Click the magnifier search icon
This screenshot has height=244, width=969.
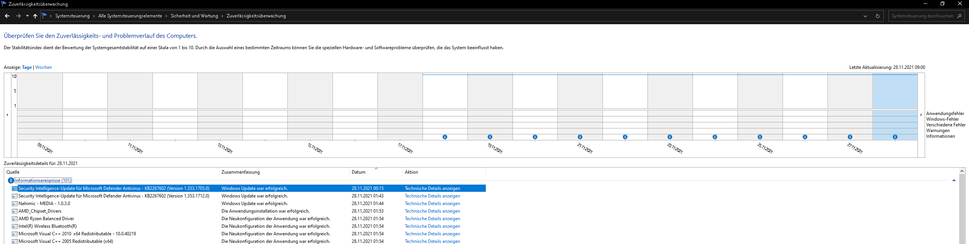click(959, 16)
